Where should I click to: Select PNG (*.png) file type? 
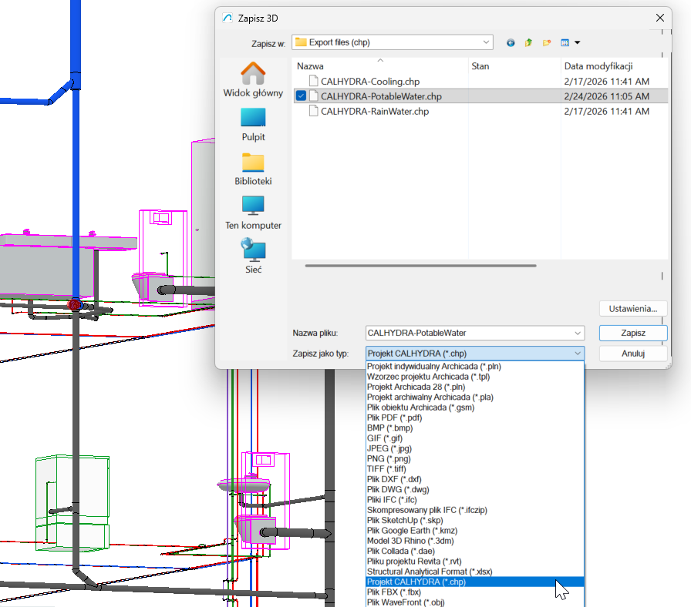[x=475, y=458]
